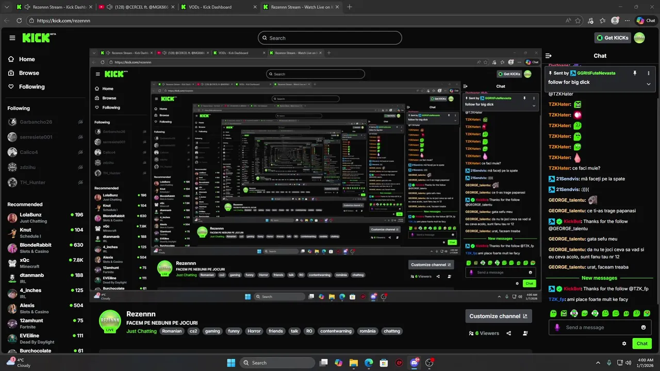Open Knut recommended channel
The image size is (660, 371).
coord(45,233)
